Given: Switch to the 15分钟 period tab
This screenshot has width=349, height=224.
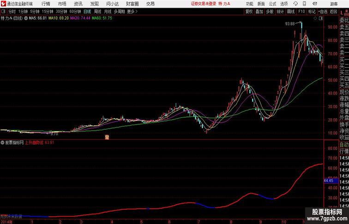Looking at the screenshot, I should 48,11.
